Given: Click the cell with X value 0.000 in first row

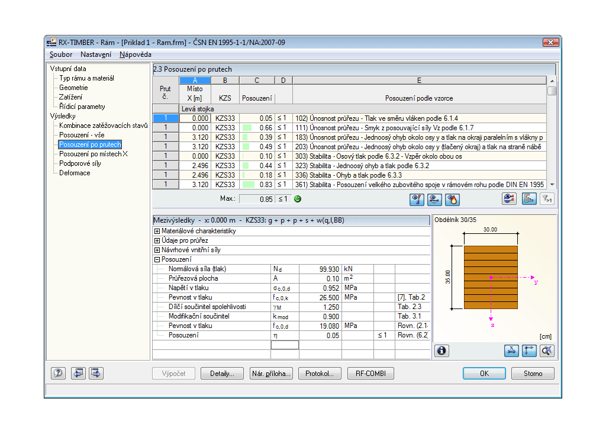Looking at the screenshot, I should point(195,118).
